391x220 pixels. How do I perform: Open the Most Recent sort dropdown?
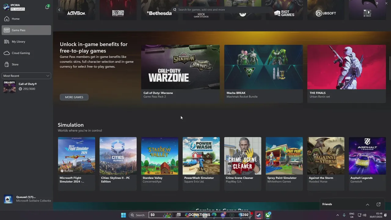pos(26,76)
